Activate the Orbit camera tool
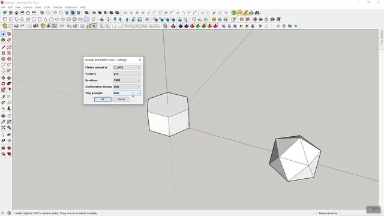384x216 pixels. click(x=3, y=116)
